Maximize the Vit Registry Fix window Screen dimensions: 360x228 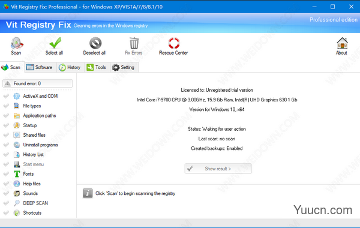(x=332, y=7)
